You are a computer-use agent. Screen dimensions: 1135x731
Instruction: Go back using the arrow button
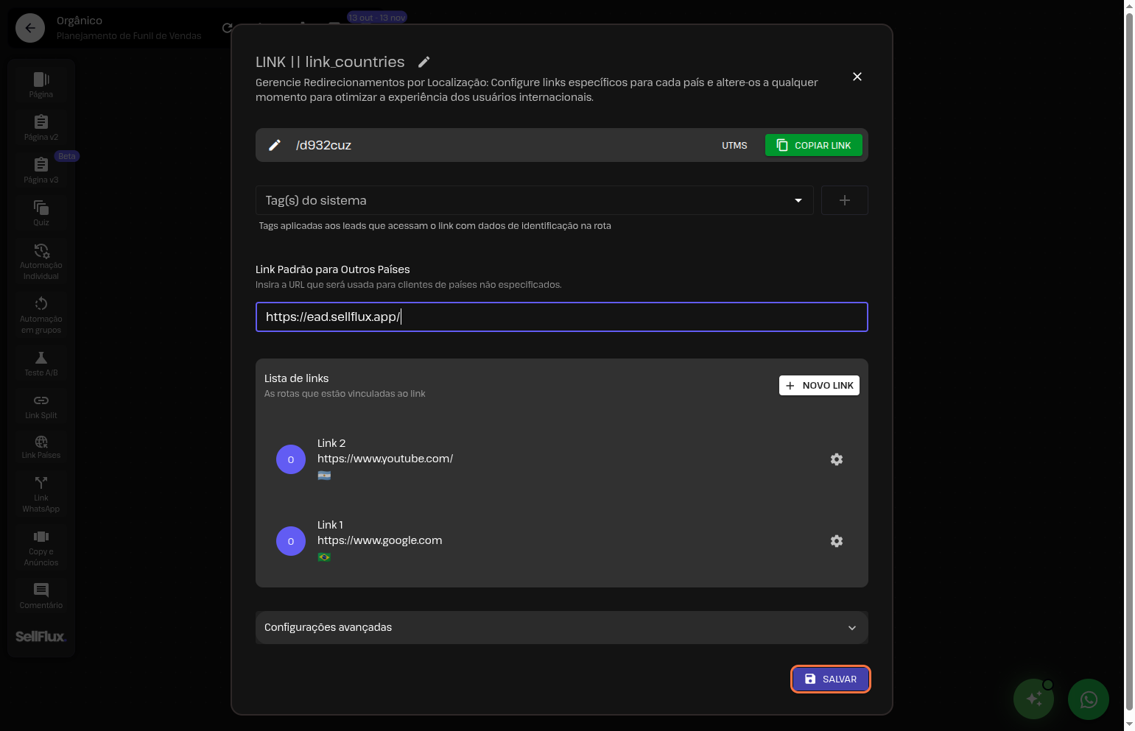[x=30, y=28]
